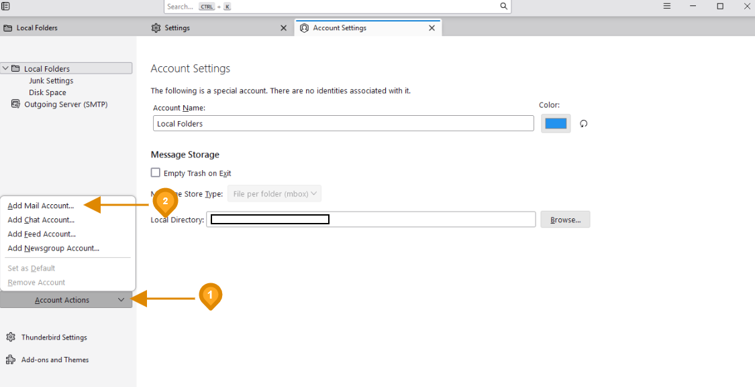The width and height of the screenshot is (755, 387).
Task: Click into the Local Directory path field
Action: (x=370, y=220)
